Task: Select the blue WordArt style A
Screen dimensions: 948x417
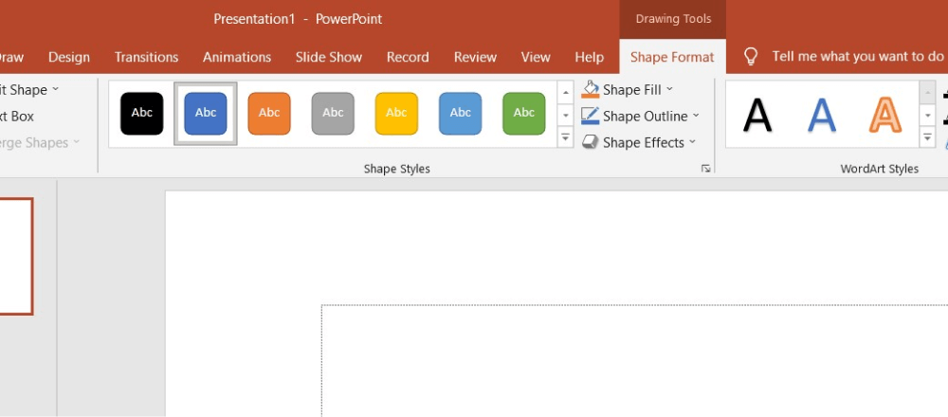Action: (822, 115)
